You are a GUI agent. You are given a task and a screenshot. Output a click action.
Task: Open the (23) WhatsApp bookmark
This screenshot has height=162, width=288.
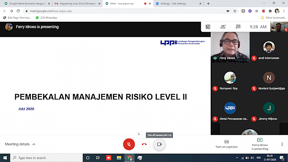pyautogui.click(x=46, y=18)
